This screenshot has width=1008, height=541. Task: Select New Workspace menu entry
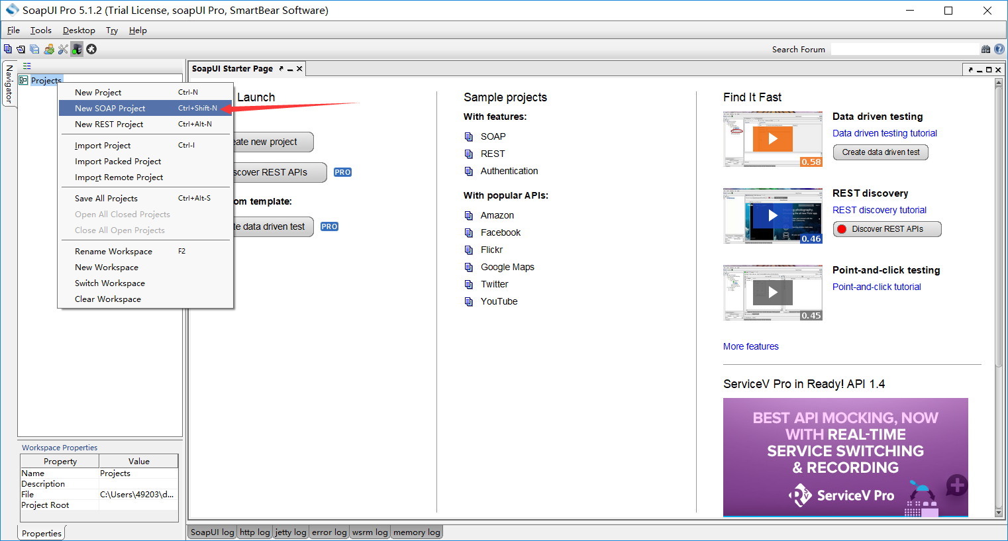coord(146,268)
